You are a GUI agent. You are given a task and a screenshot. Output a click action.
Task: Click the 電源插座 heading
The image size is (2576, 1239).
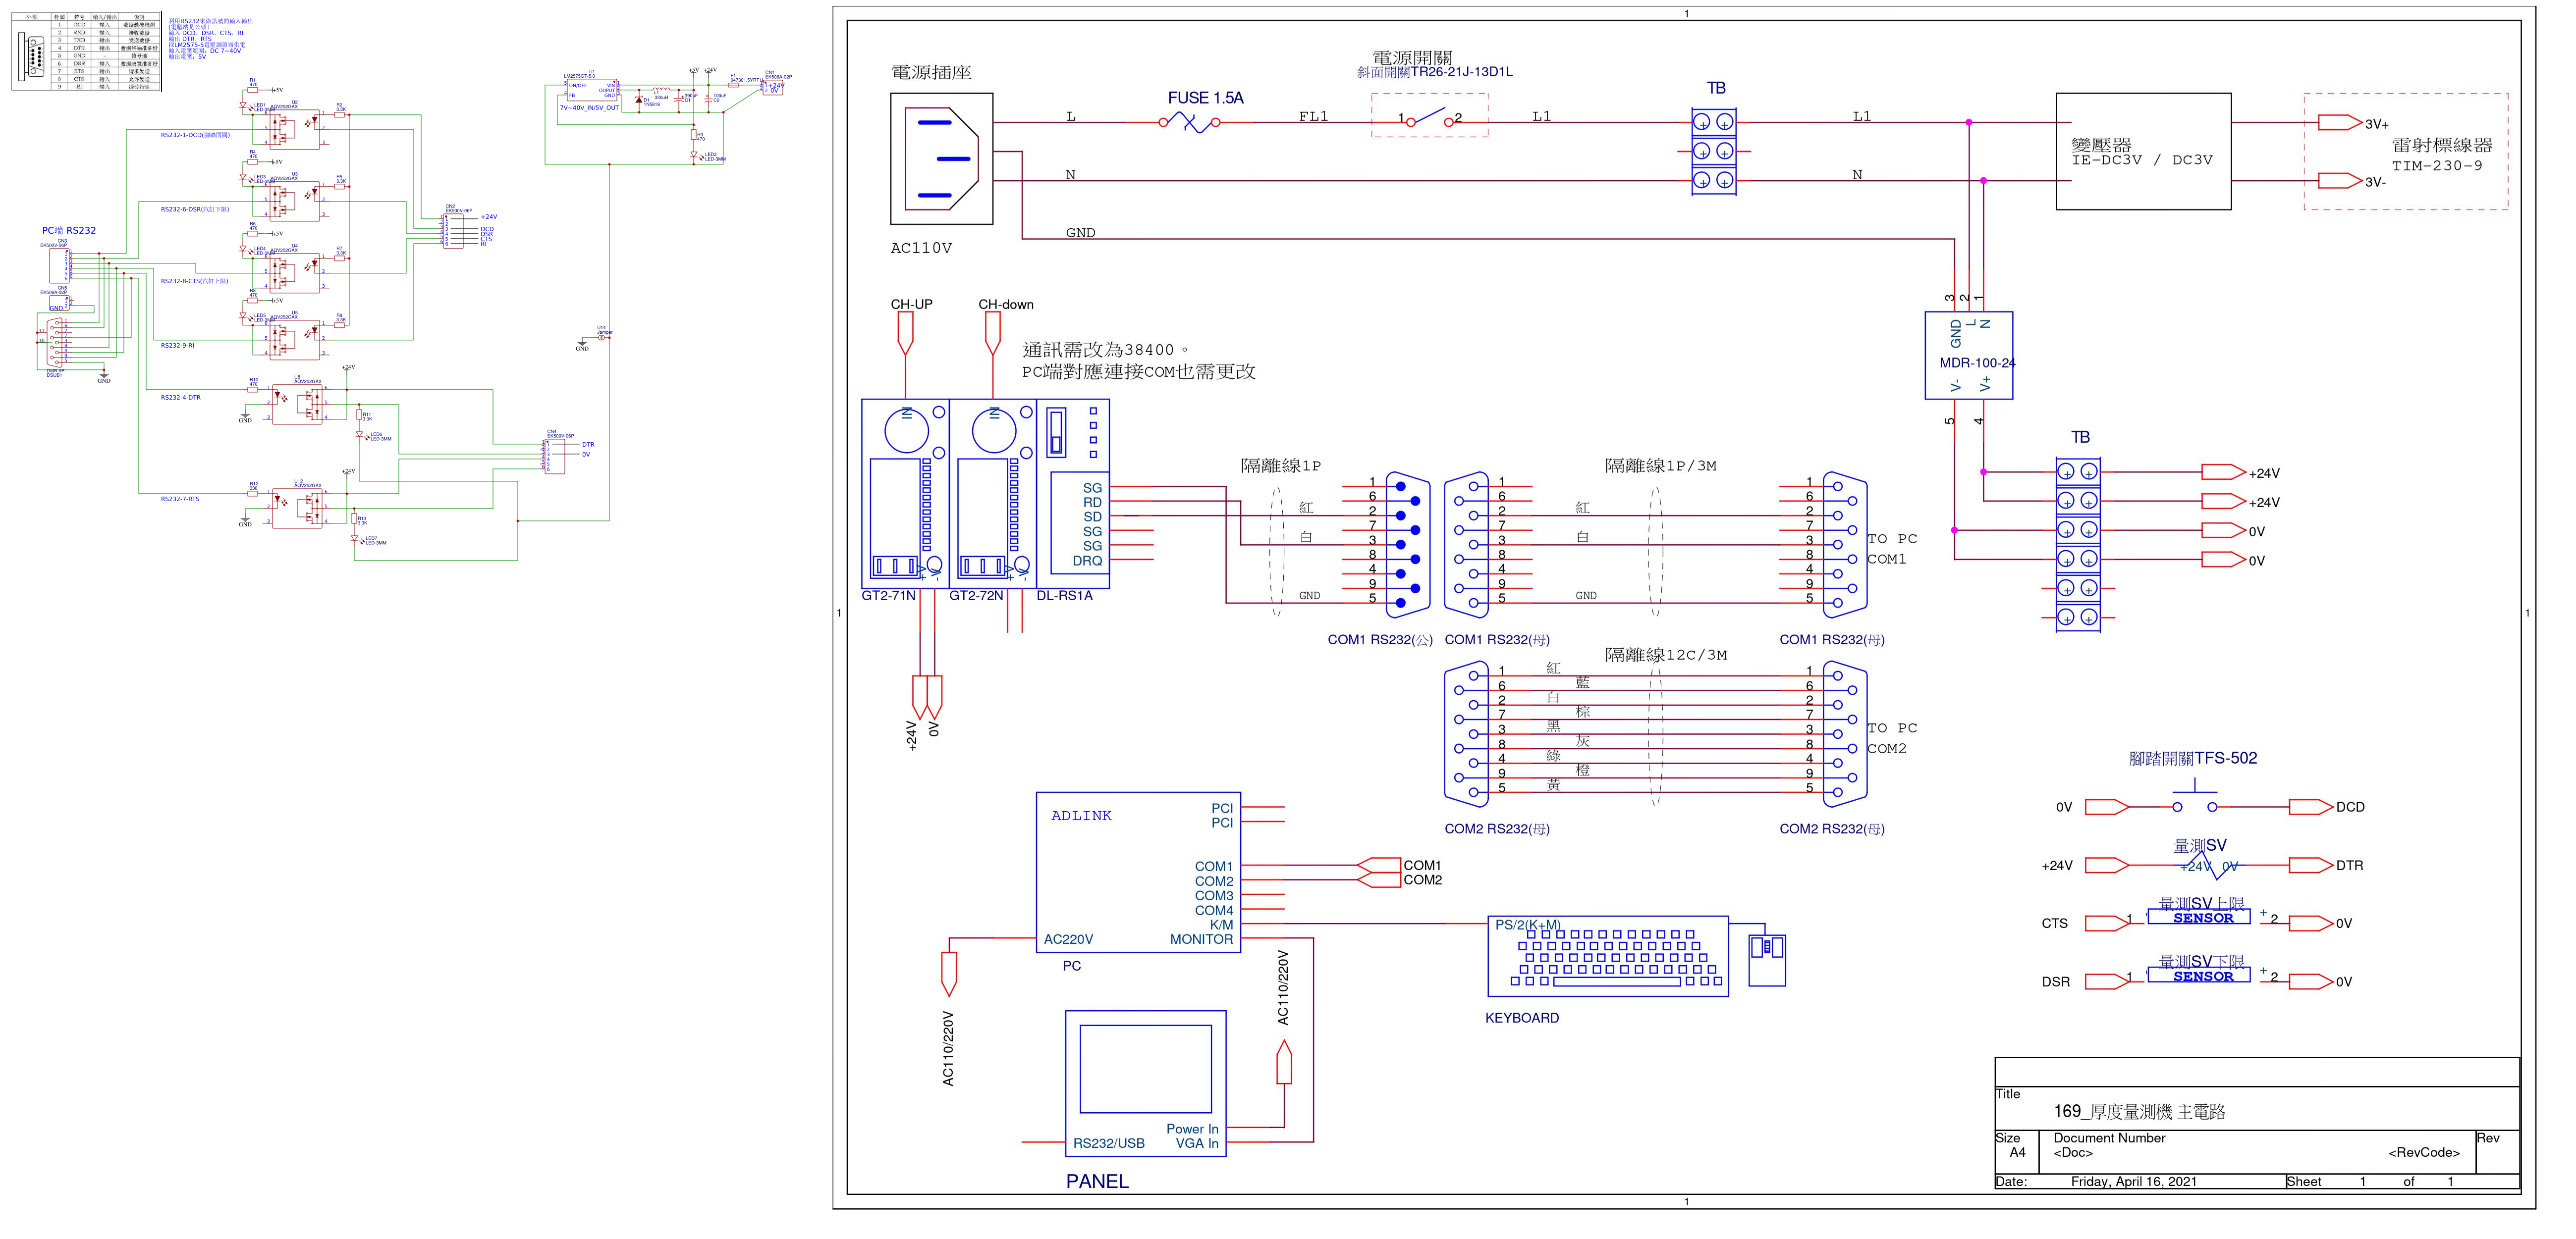(x=931, y=73)
